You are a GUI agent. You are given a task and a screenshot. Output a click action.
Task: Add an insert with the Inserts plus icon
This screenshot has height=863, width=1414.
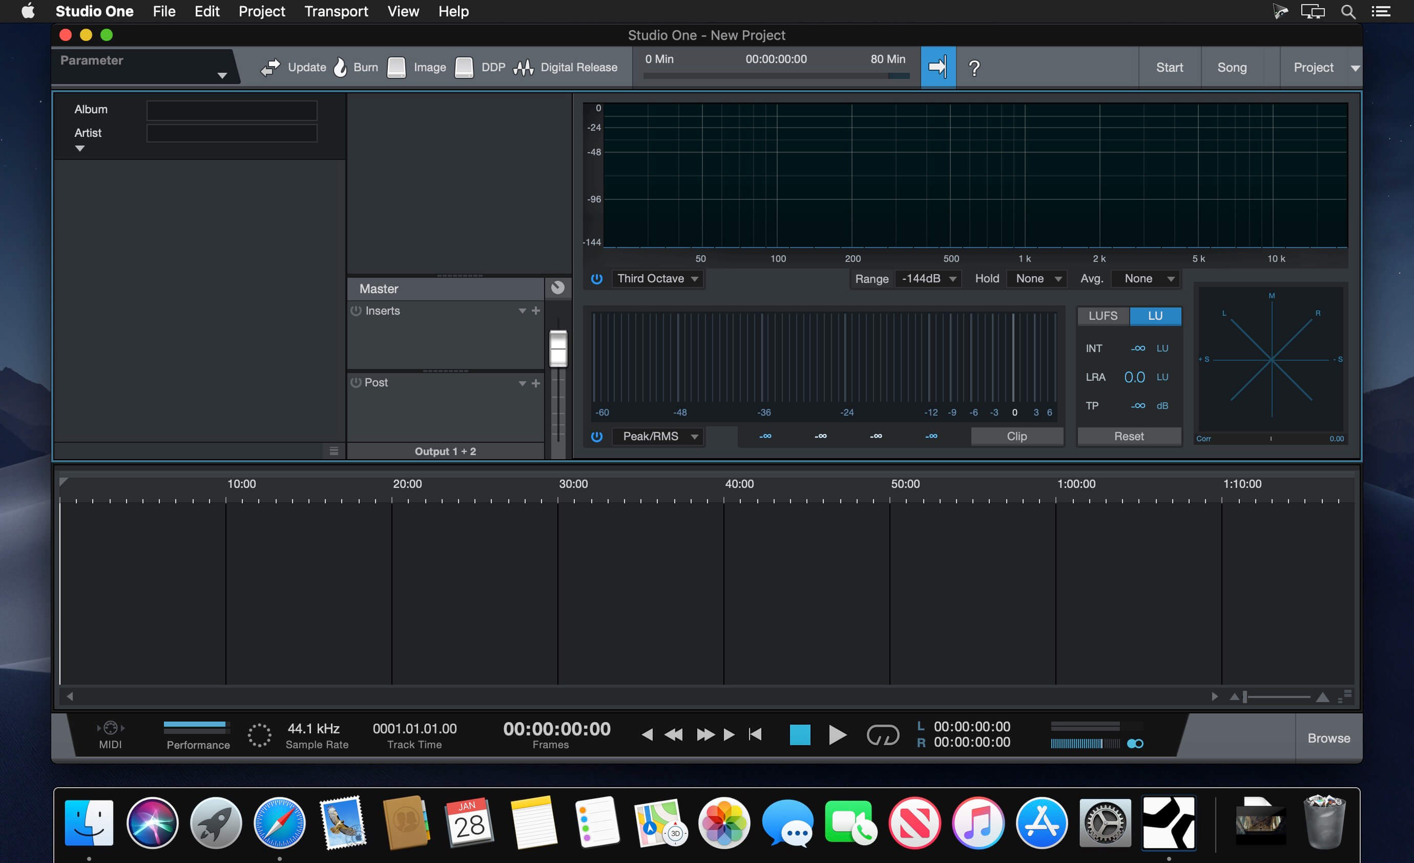tap(536, 311)
